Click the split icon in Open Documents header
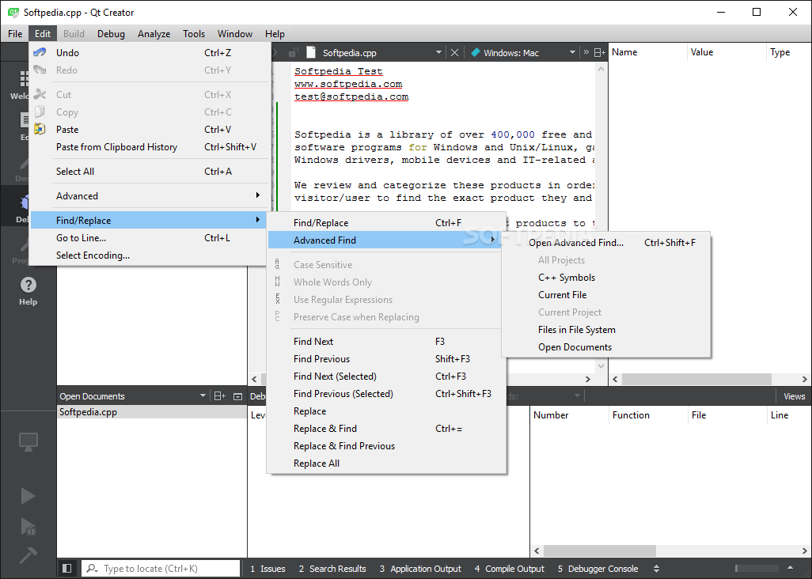The image size is (812, 579). tap(219, 395)
